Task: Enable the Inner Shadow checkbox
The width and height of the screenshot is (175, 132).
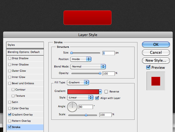Action: click(10, 65)
